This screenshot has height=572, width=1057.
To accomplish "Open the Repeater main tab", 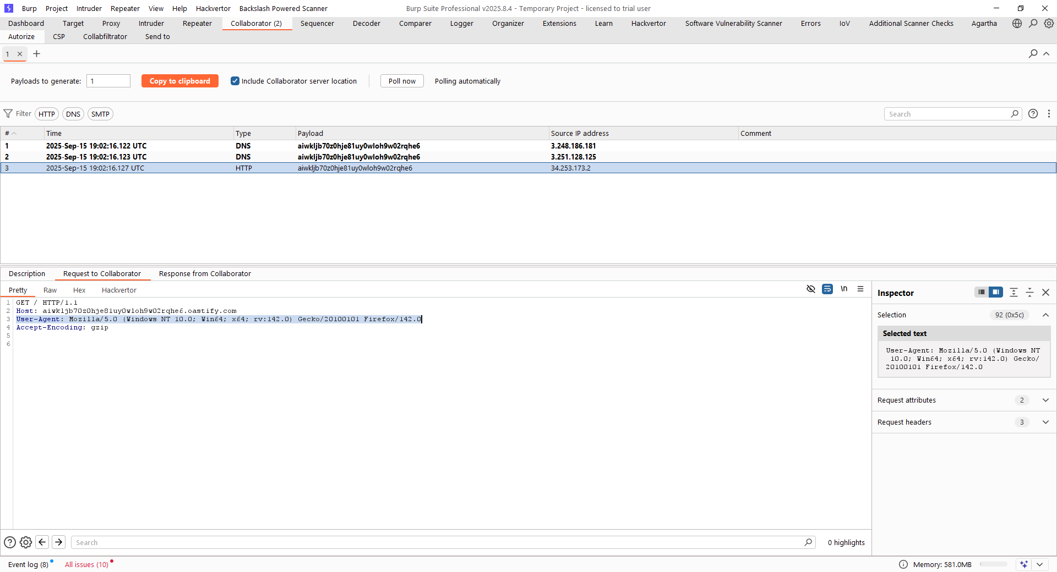I will point(197,23).
